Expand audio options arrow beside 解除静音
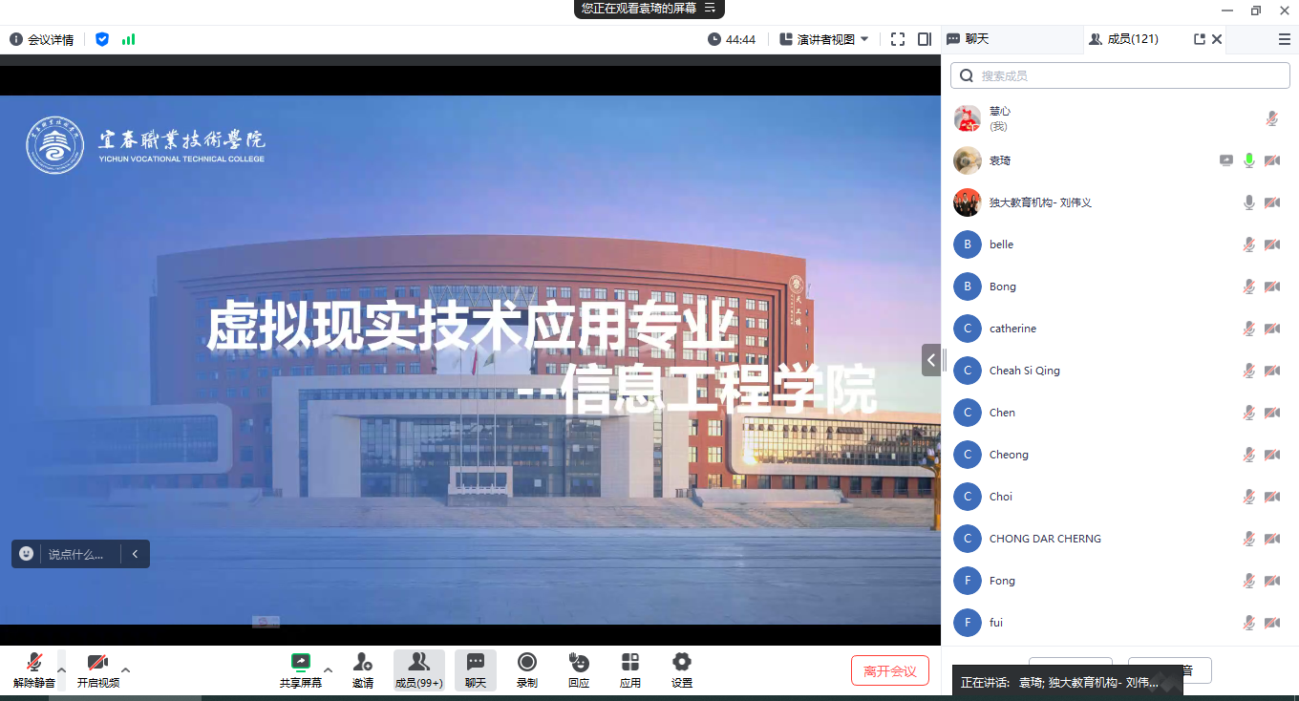Viewport: 1299px width, 701px height. [x=62, y=669]
